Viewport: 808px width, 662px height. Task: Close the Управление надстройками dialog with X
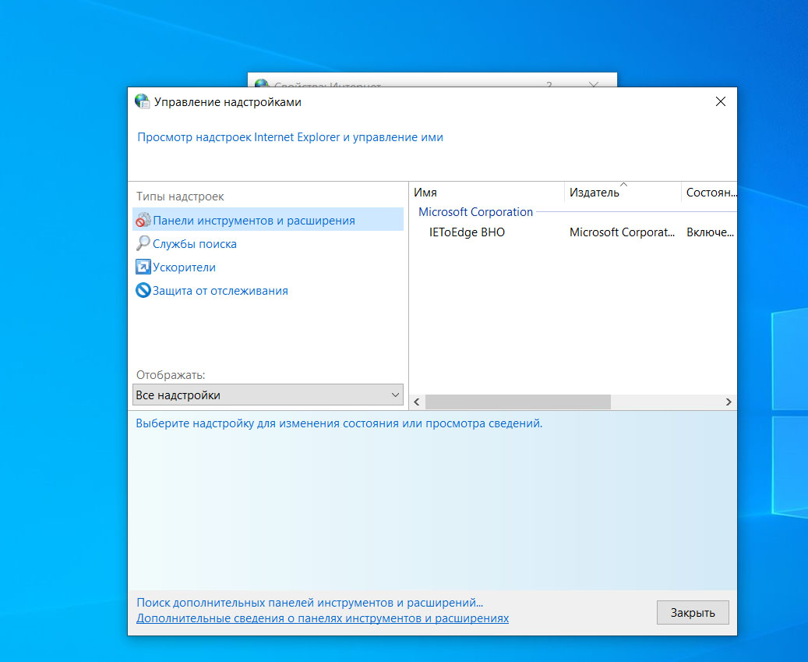click(x=720, y=101)
